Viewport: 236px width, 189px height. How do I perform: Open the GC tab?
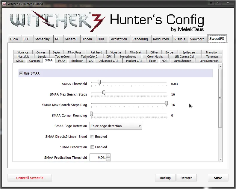(58, 39)
